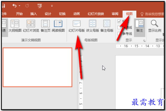This screenshot has height=111, width=166.
Task: Click the 告诉我您想要 search box
Action: (x=152, y=14)
